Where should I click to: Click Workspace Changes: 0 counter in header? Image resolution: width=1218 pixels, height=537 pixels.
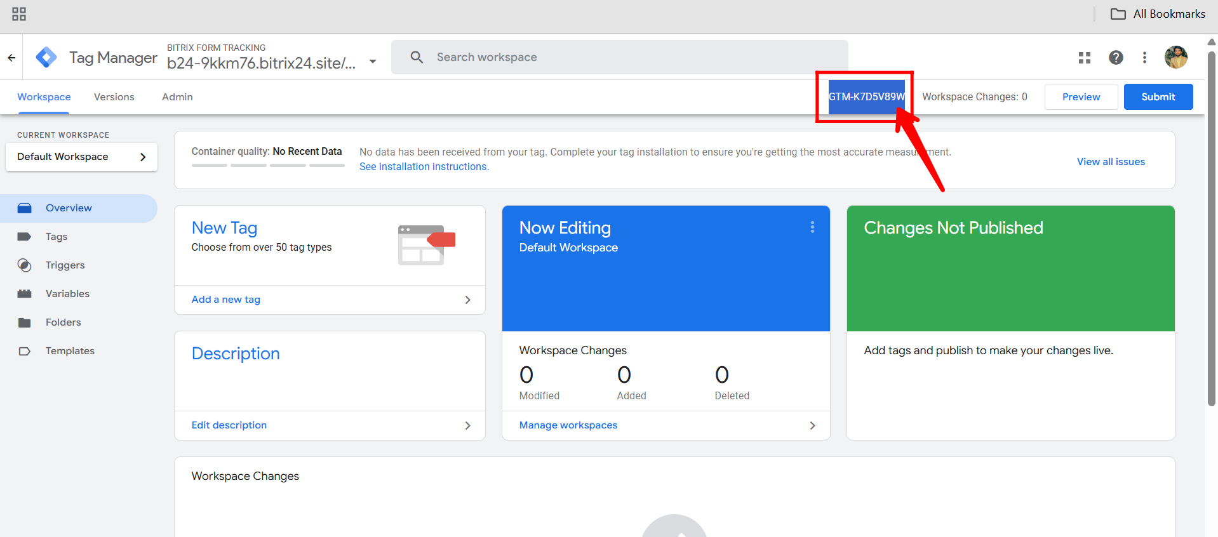point(975,97)
